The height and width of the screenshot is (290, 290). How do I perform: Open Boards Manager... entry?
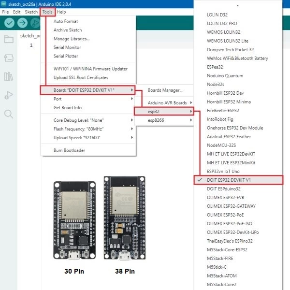click(164, 90)
